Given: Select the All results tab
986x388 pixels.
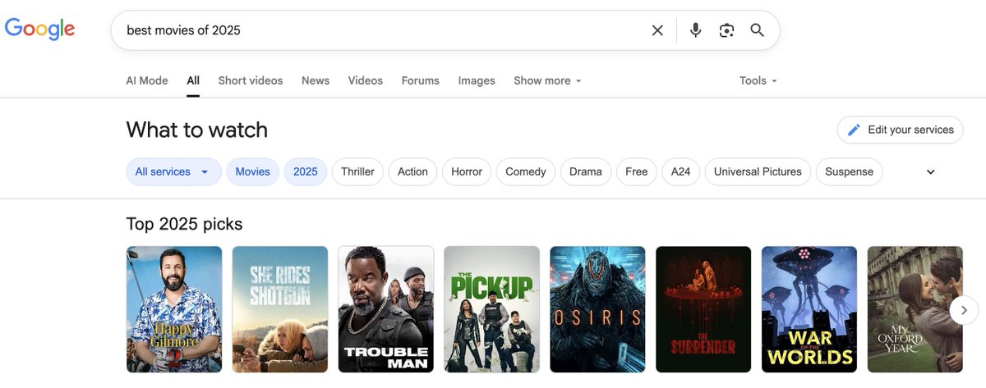Looking at the screenshot, I should click(193, 80).
